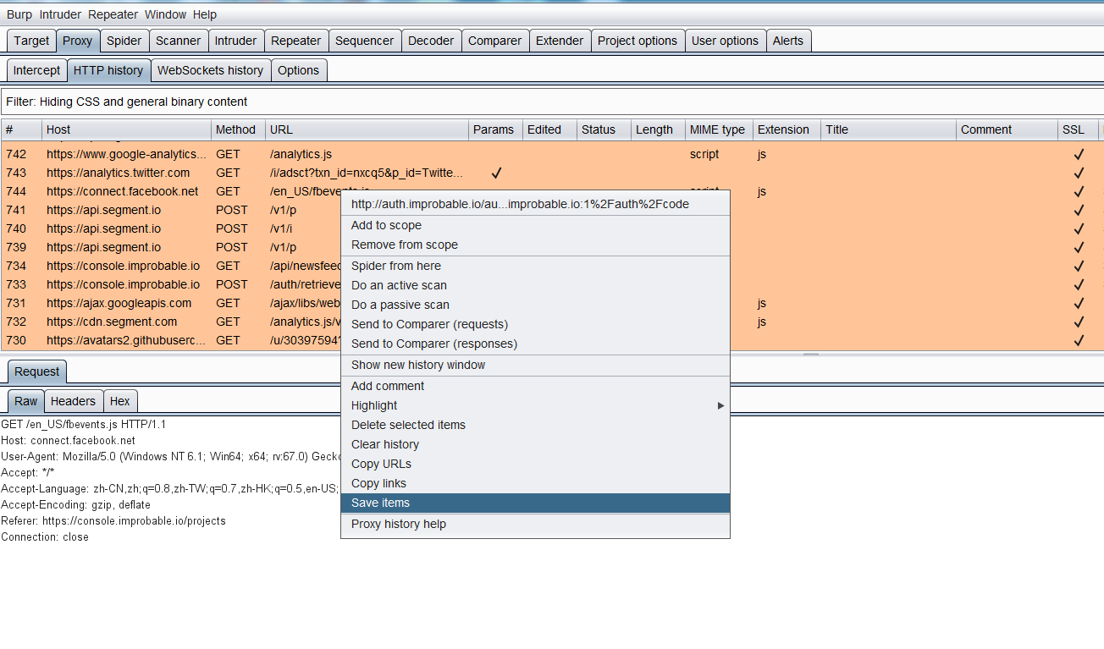
Task: Switch to the Sequencer tab
Action: coord(364,41)
